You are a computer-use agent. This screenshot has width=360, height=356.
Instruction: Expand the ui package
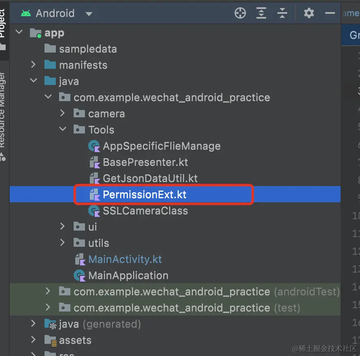point(62,226)
